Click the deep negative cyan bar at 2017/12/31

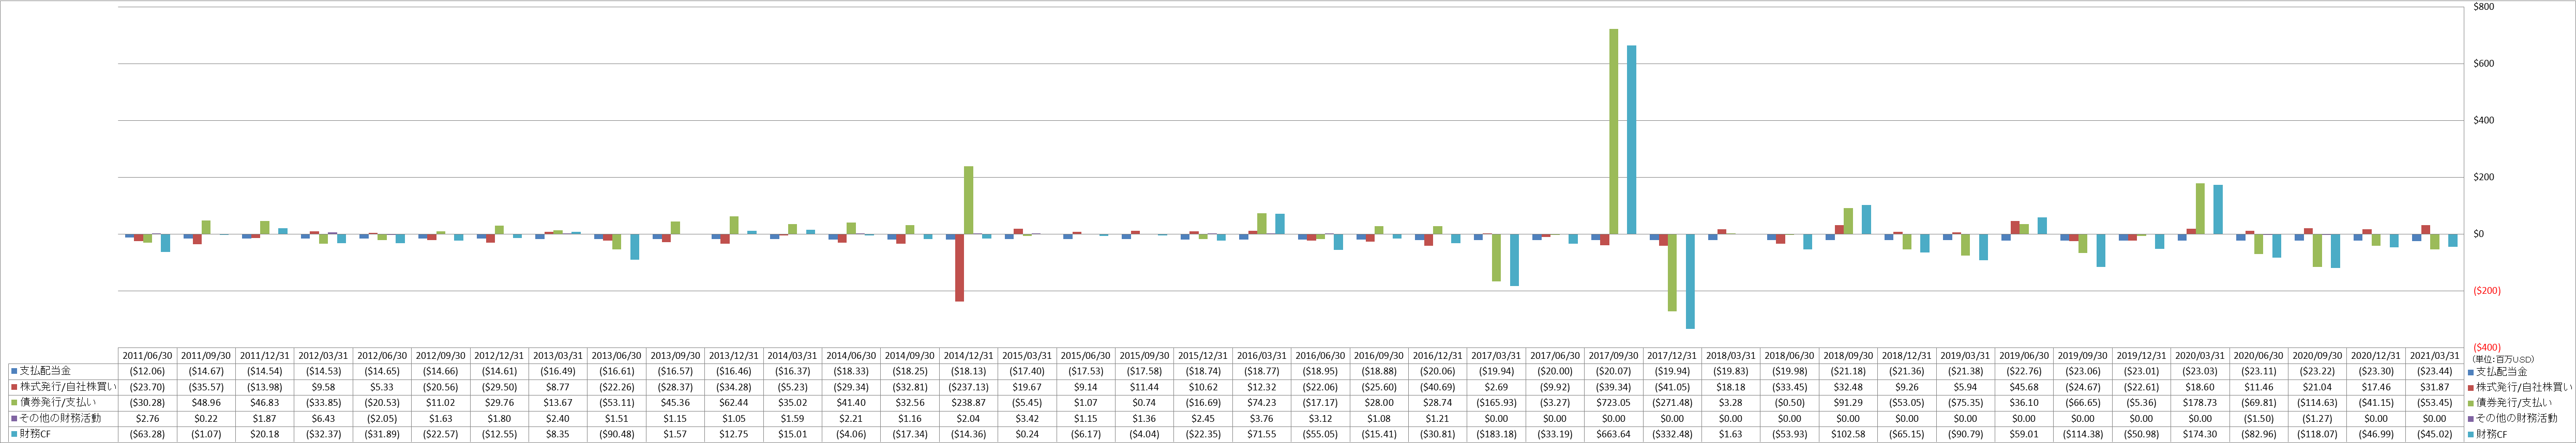(1691, 281)
